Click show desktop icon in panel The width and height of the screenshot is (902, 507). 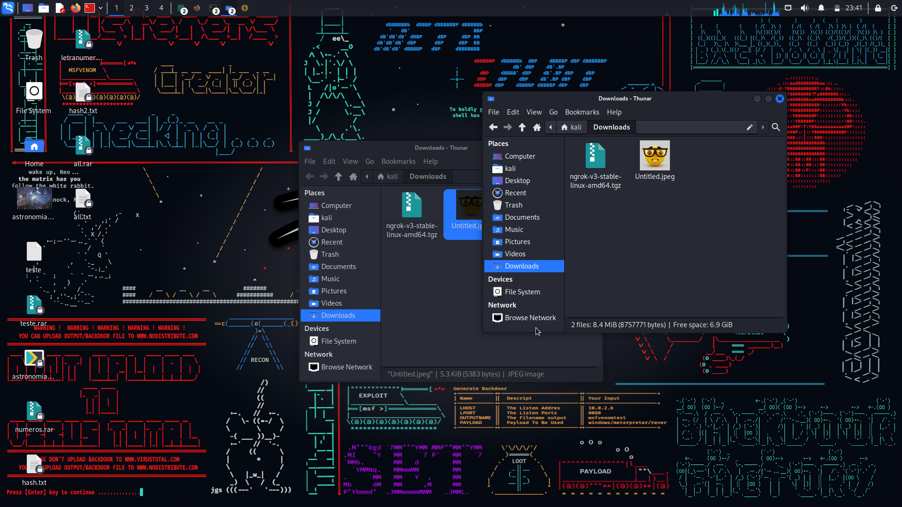(x=28, y=8)
